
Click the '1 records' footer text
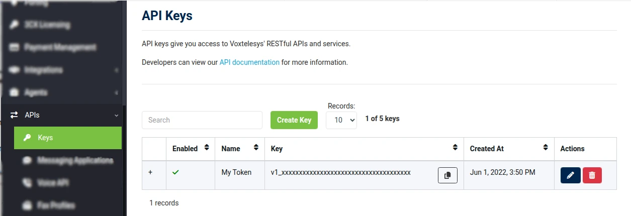point(164,203)
